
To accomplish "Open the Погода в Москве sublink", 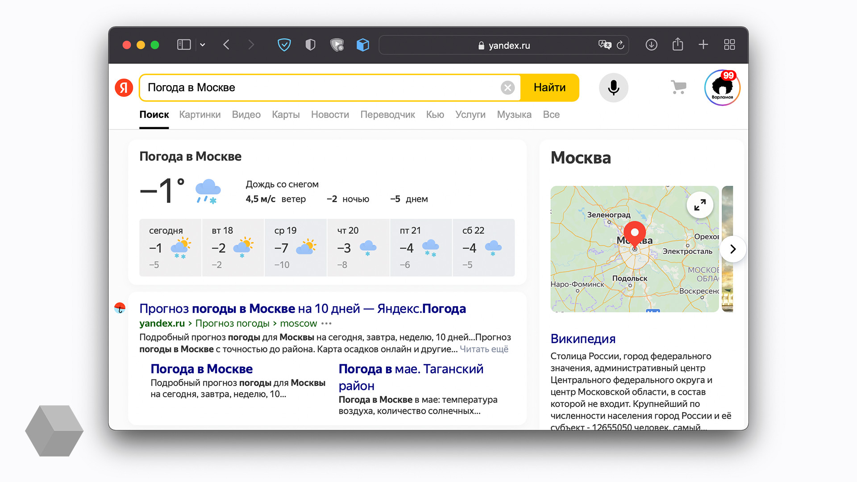I will (202, 369).
